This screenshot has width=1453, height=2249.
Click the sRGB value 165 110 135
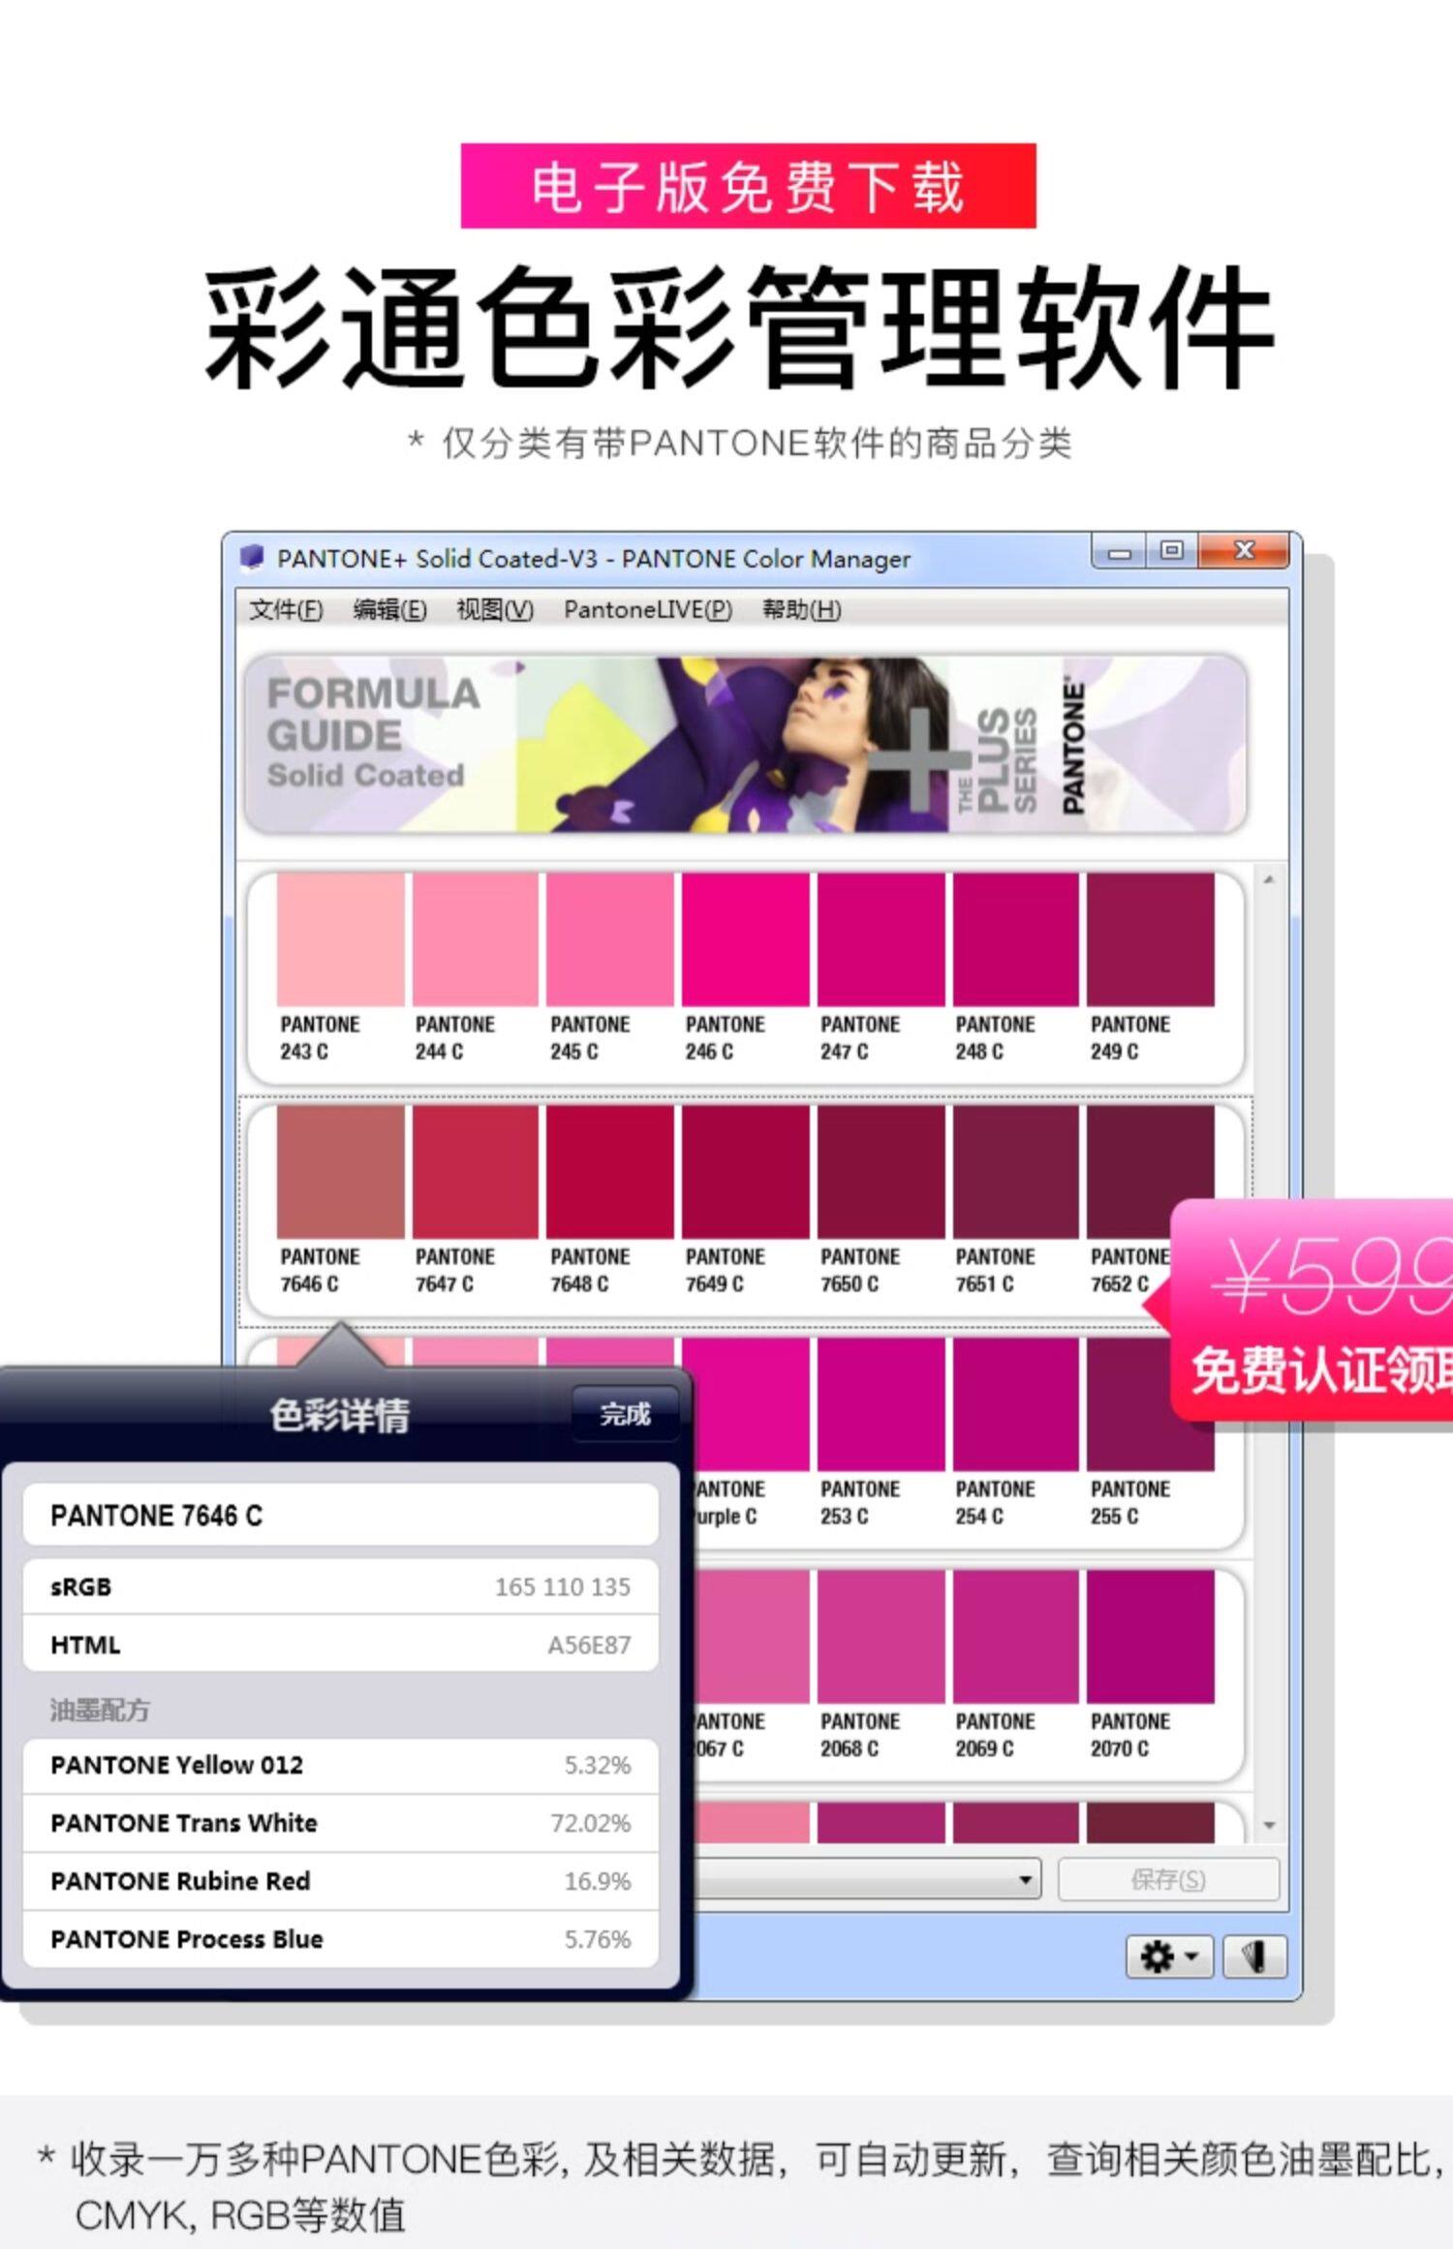tap(562, 1587)
